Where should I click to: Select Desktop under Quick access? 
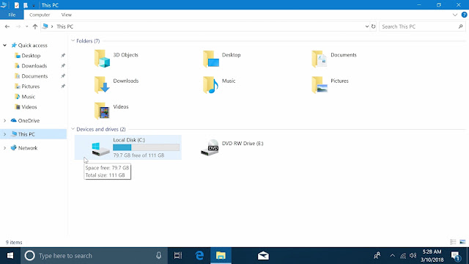click(31, 56)
